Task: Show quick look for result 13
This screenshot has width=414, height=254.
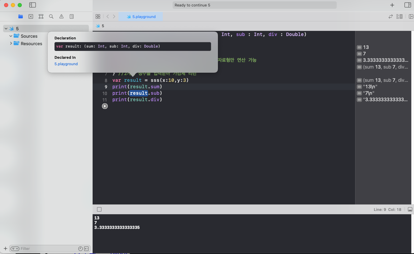Action: [x=359, y=47]
